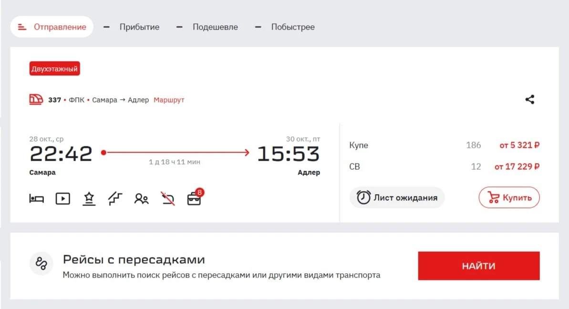Click the Двухэтажный badge
Image resolution: width=569 pixels, height=309 pixels.
click(x=54, y=69)
